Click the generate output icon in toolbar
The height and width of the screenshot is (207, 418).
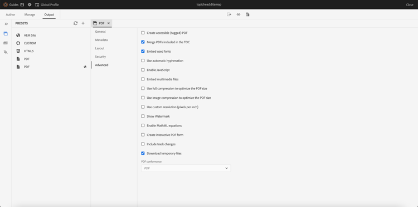tap(229, 14)
